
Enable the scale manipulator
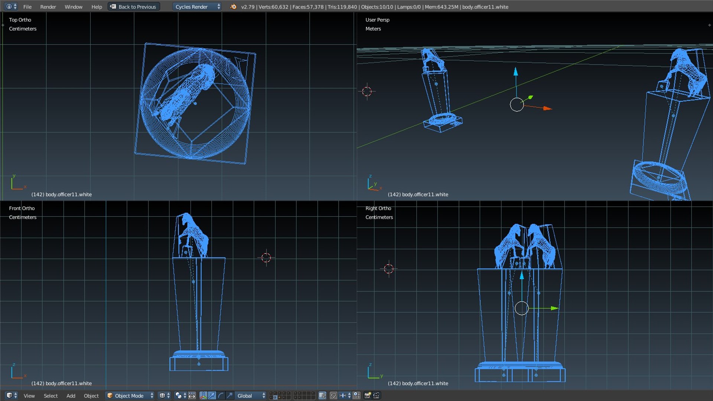coord(230,395)
